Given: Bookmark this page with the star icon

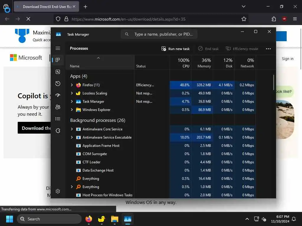Looking at the screenshot, I should click(x=244, y=19).
